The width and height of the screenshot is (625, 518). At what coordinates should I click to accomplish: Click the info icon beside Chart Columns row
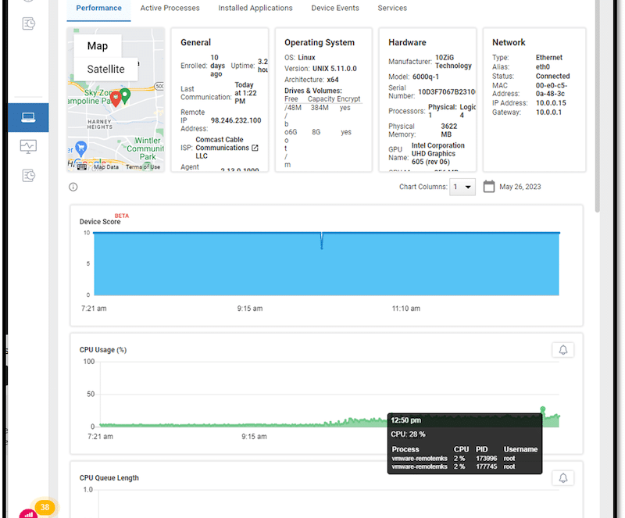pyautogui.click(x=73, y=187)
